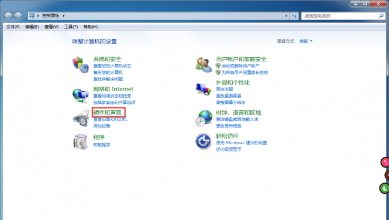
Task: Open the Network and Internet globe icon
Action: click(81, 95)
